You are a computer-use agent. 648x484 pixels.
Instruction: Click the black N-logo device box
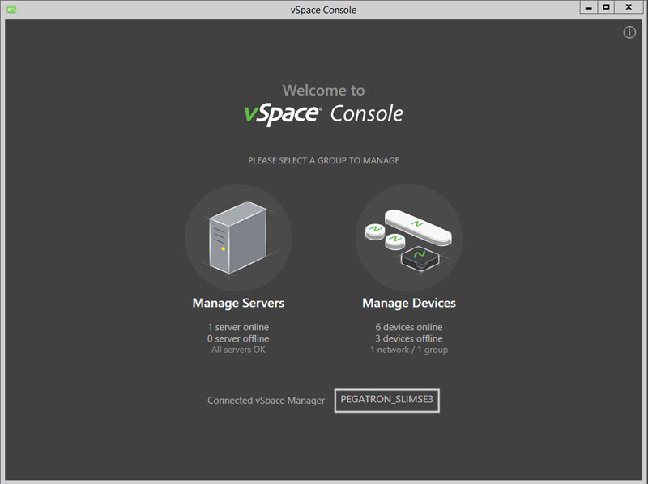click(x=420, y=259)
